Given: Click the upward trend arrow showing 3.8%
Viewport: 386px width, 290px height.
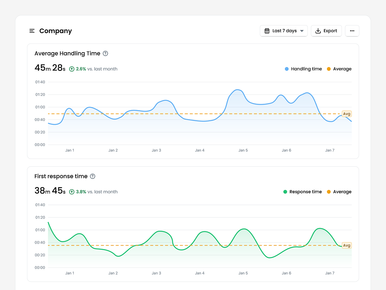Looking at the screenshot, I should coord(71,192).
